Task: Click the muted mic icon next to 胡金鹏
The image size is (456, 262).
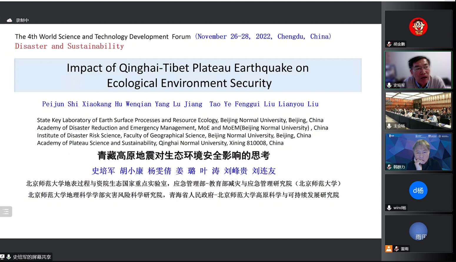Action: coord(389,44)
